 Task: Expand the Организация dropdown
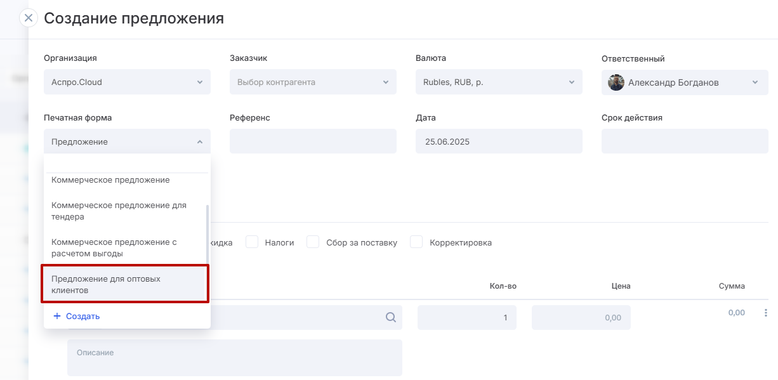pyautogui.click(x=127, y=82)
